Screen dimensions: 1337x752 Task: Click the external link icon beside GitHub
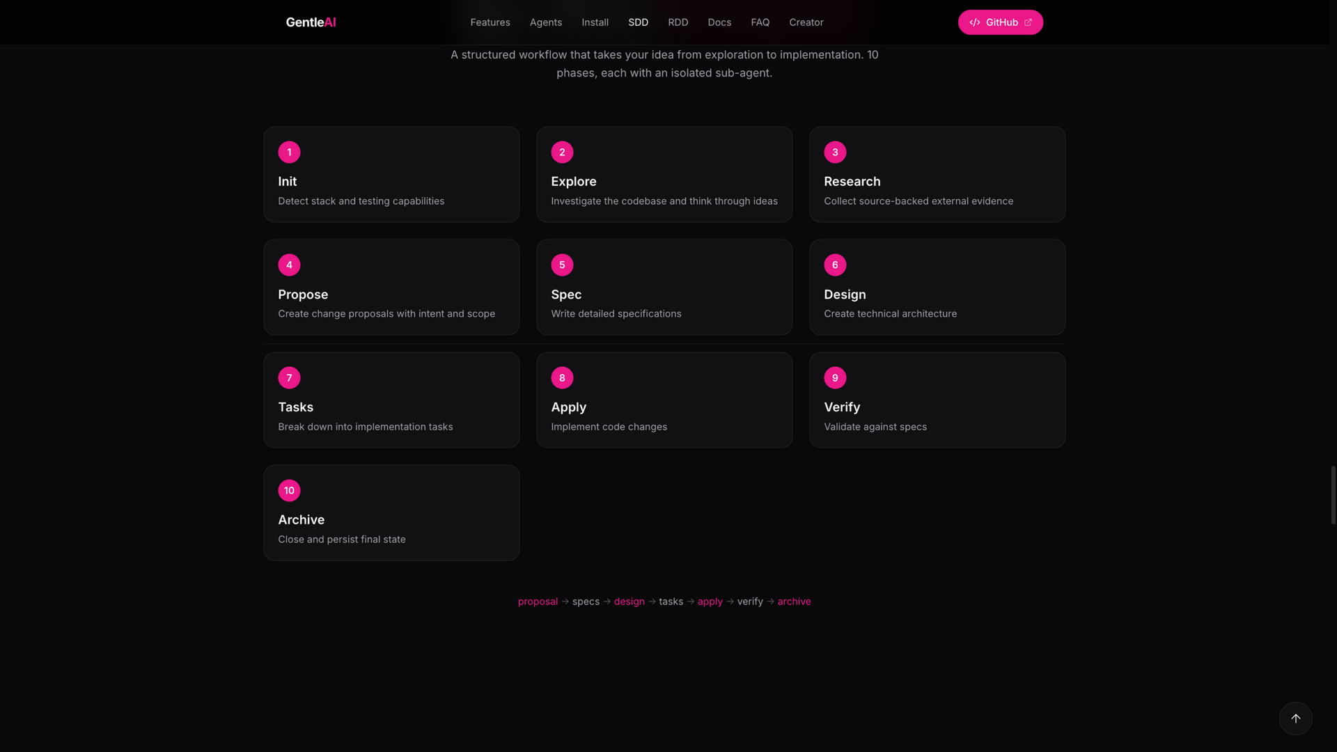[x=1028, y=22]
